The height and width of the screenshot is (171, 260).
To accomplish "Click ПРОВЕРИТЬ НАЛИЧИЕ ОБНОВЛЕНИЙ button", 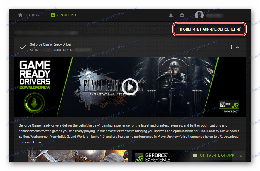I will click(209, 29).
